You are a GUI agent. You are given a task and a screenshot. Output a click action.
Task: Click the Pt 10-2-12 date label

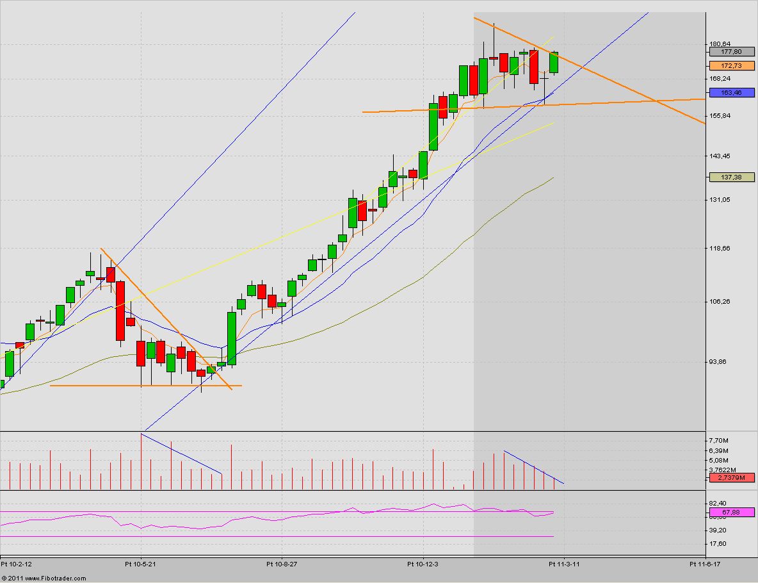click(17, 564)
